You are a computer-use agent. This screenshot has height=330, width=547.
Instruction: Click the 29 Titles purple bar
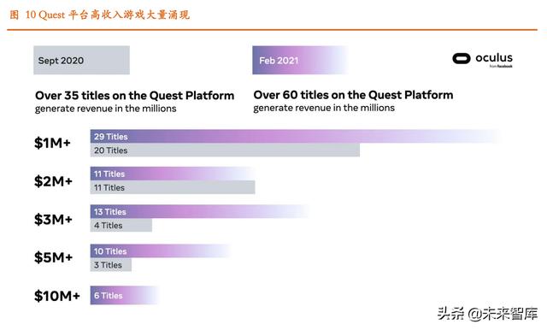pos(296,137)
